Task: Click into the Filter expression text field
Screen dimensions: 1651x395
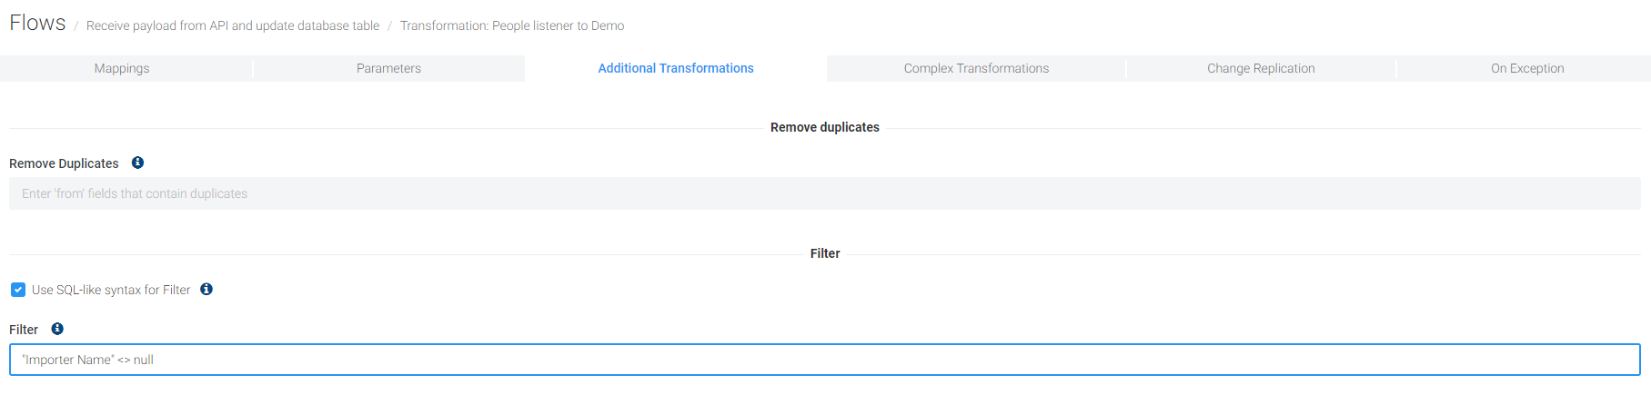Action: pos(824,360)
